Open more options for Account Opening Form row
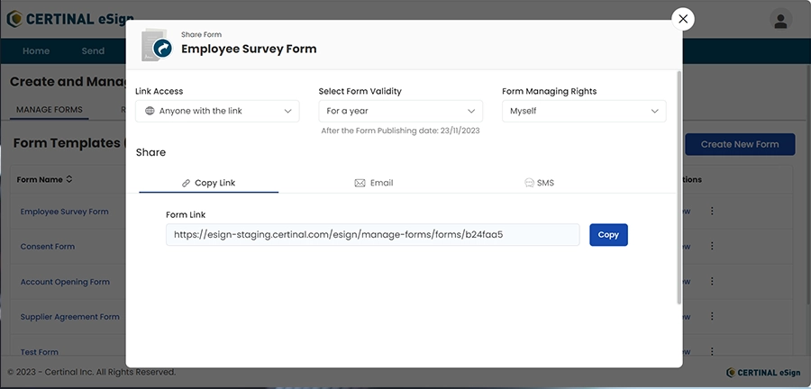 (x=712, y=282)
